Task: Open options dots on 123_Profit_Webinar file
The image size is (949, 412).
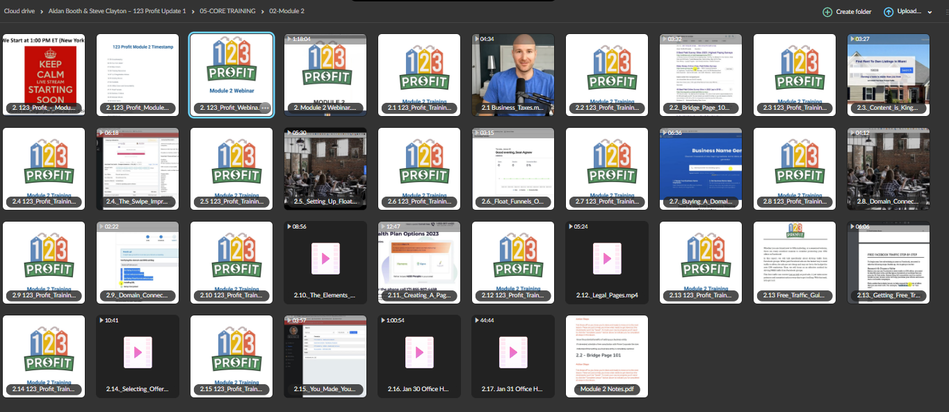Action: click(265, 108)
